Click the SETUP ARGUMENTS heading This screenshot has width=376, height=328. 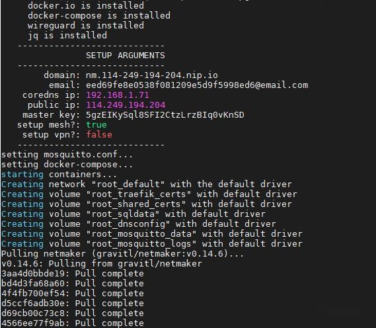tap(126, 56)
